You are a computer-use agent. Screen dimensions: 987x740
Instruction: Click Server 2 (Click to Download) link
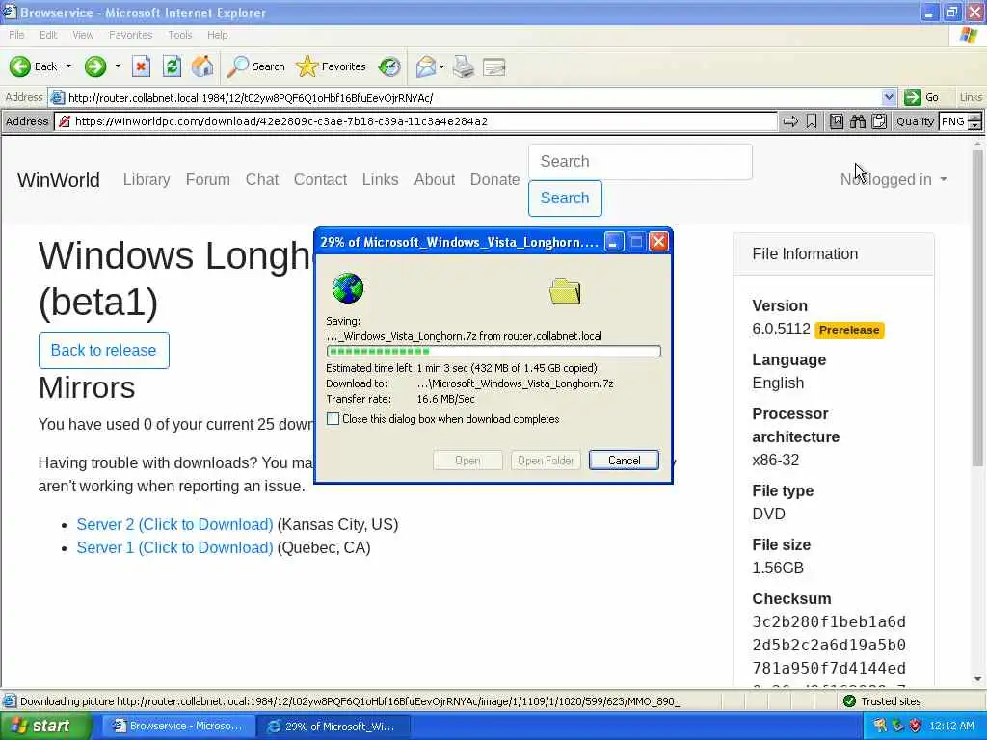click(x=175, y=524)
